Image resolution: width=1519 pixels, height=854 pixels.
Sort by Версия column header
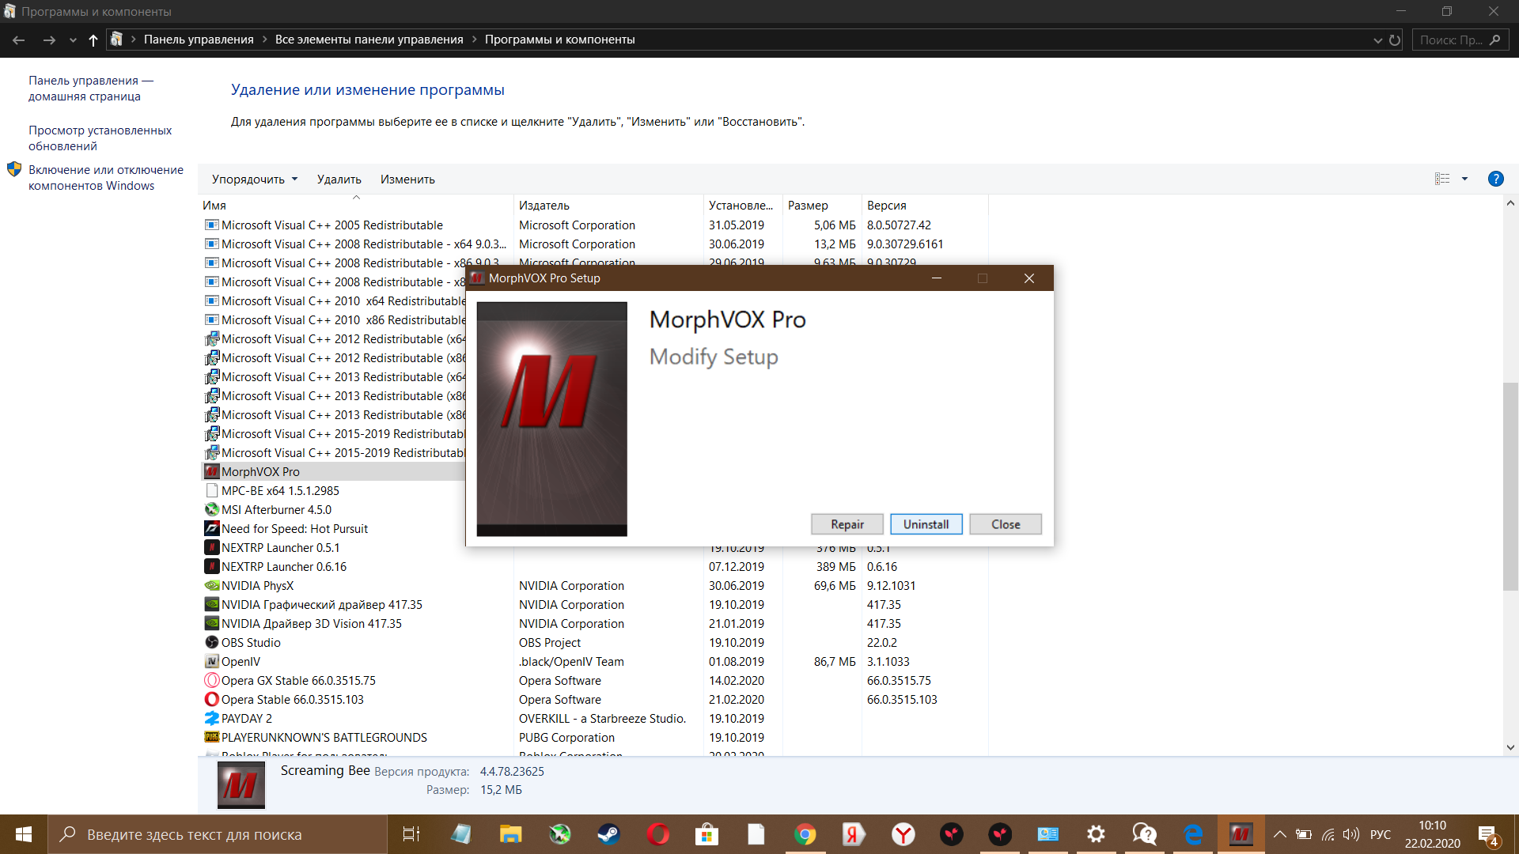click(924, 206)
